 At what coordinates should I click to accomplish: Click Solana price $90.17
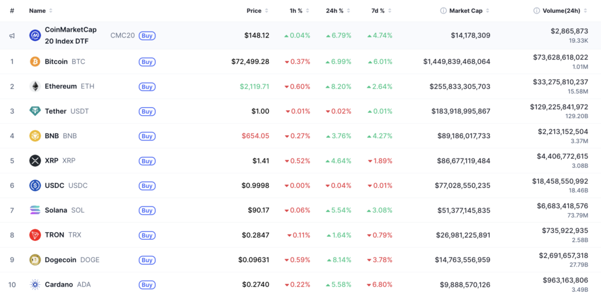click(259, 210)
